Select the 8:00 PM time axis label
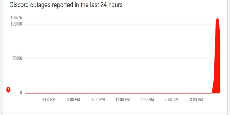The height and width of the screenshot is (115, 230). click(98, 100)
